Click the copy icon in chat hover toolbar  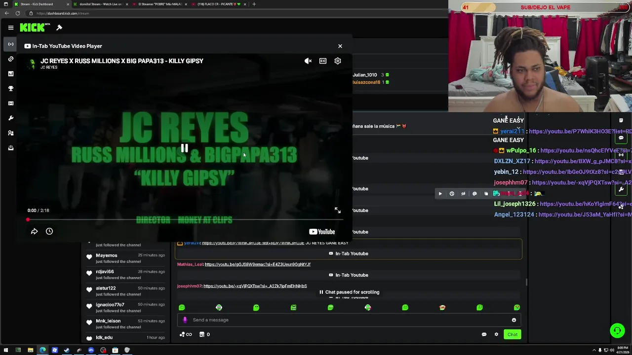[x=486, y=194]
